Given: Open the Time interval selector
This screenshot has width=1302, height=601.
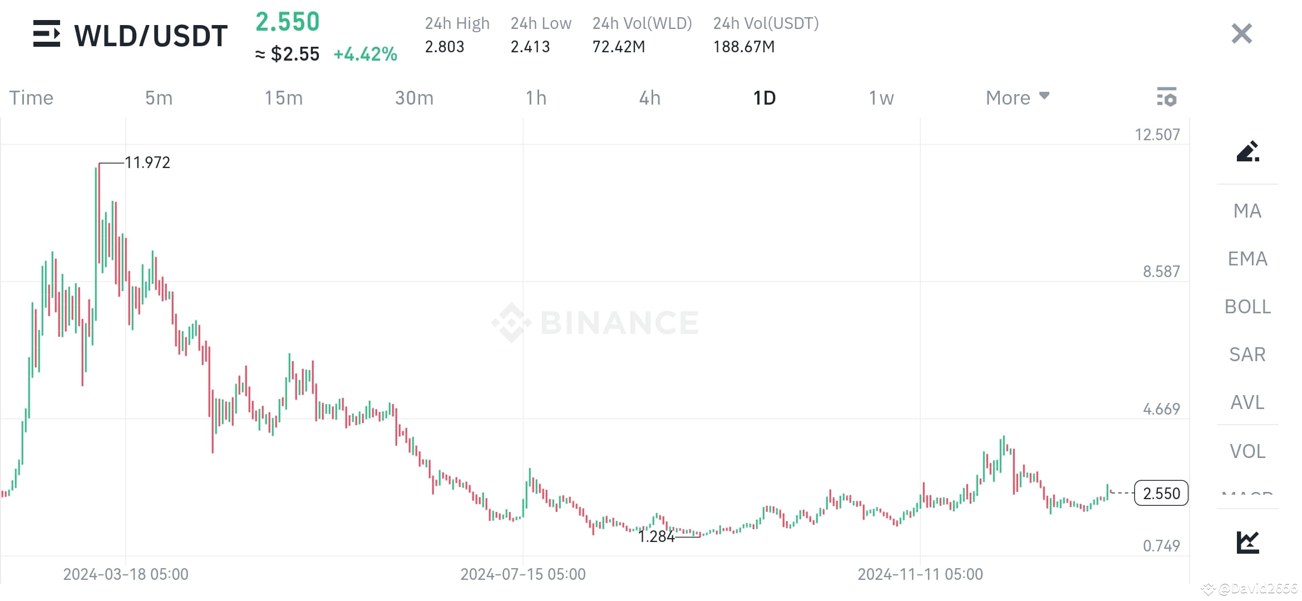Looking at the screenshot, I should [x=31, y=97].
